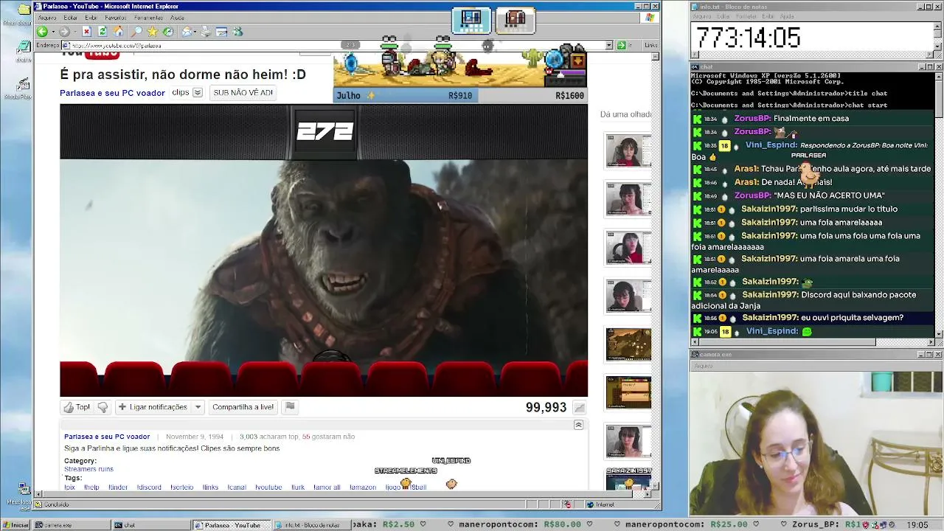
Task: Open the Home page icon
Action: 118,32
